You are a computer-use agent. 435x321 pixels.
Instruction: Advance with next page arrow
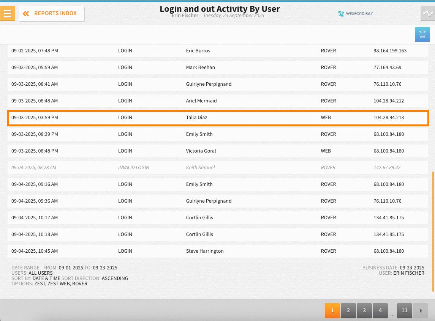(421, 310)
